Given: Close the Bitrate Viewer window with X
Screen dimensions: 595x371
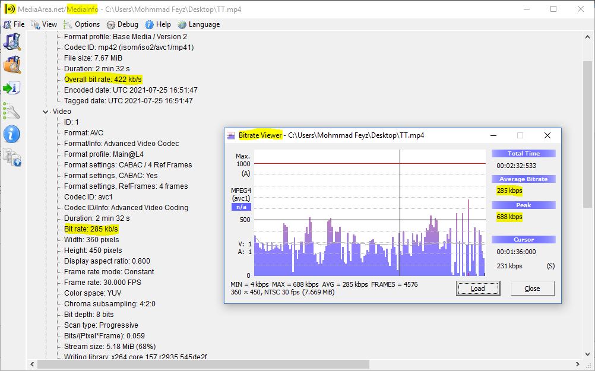Looking at the screenshot, I should click(x=547, y=135).
